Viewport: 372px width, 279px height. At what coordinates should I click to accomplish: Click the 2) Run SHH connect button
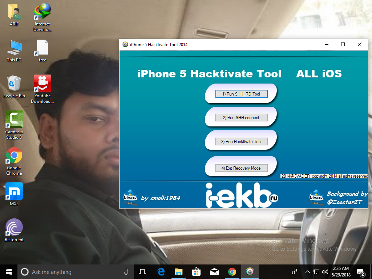pyautogui.click(x=241, y=118)
